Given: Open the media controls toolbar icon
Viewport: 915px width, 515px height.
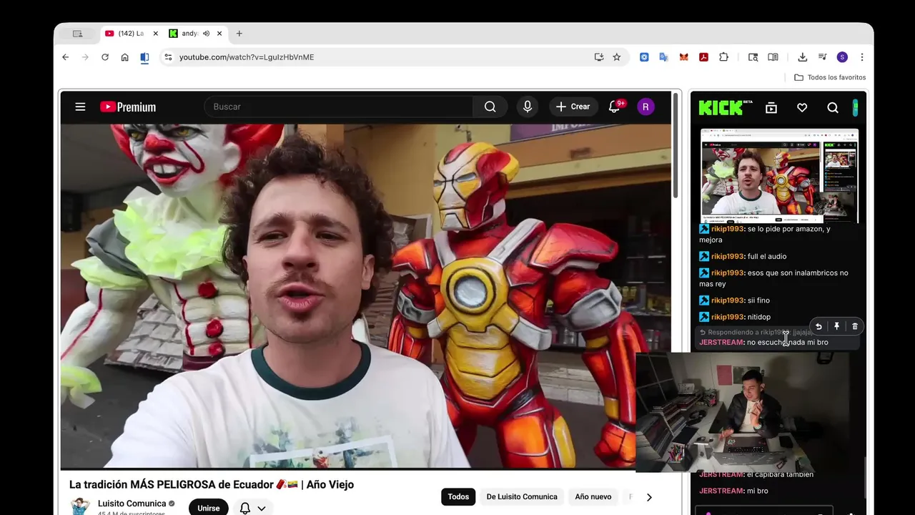Looking at the screenshot, I should (822, 57).
